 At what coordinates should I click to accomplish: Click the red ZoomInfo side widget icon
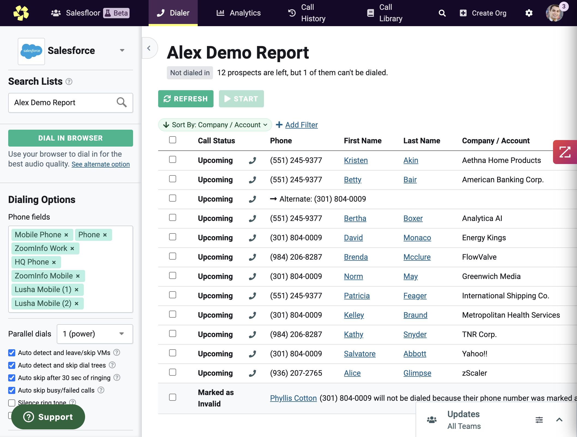point(565,152)
